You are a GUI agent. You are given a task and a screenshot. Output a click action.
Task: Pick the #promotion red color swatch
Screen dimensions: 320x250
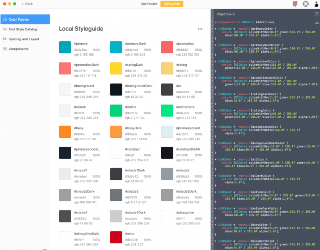click(167, 47)
